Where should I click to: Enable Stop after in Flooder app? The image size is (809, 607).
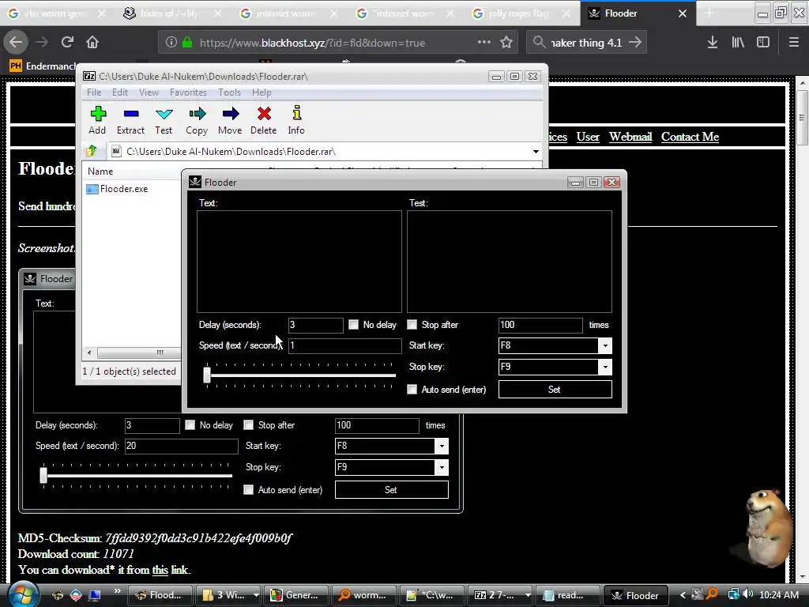412,325
